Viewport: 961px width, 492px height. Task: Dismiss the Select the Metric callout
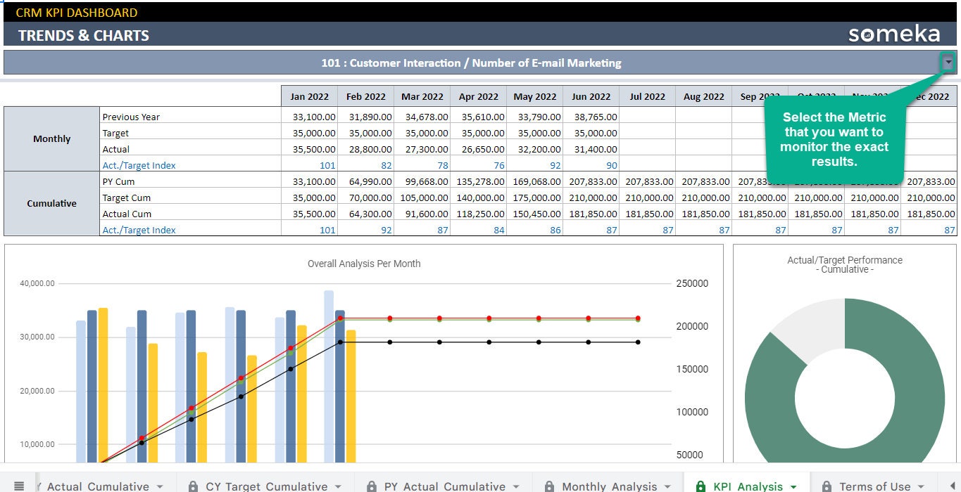[835, 138]
